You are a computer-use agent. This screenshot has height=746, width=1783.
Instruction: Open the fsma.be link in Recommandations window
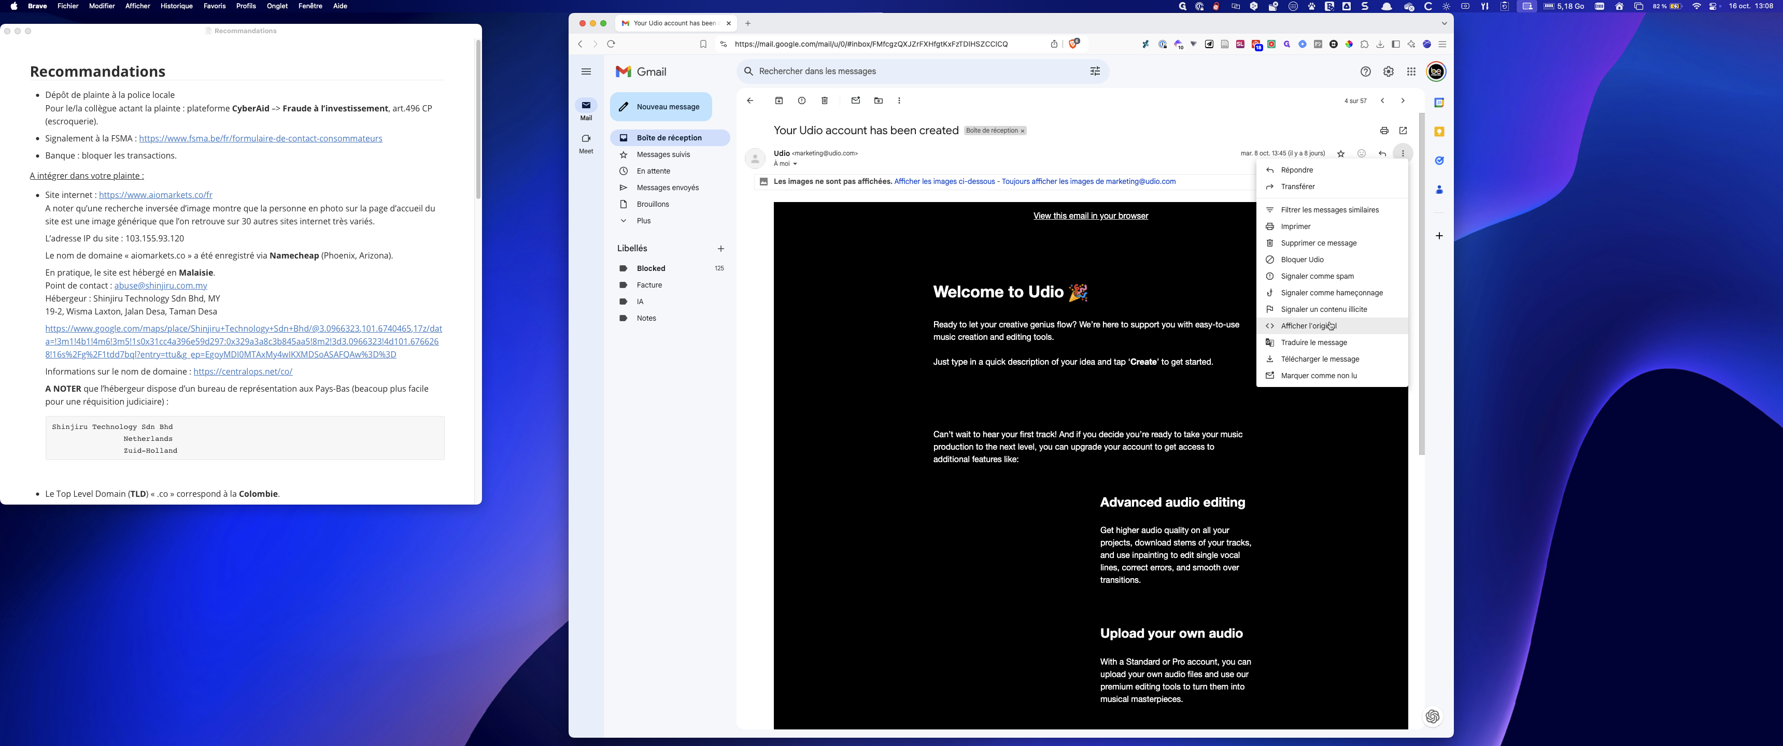260,138
